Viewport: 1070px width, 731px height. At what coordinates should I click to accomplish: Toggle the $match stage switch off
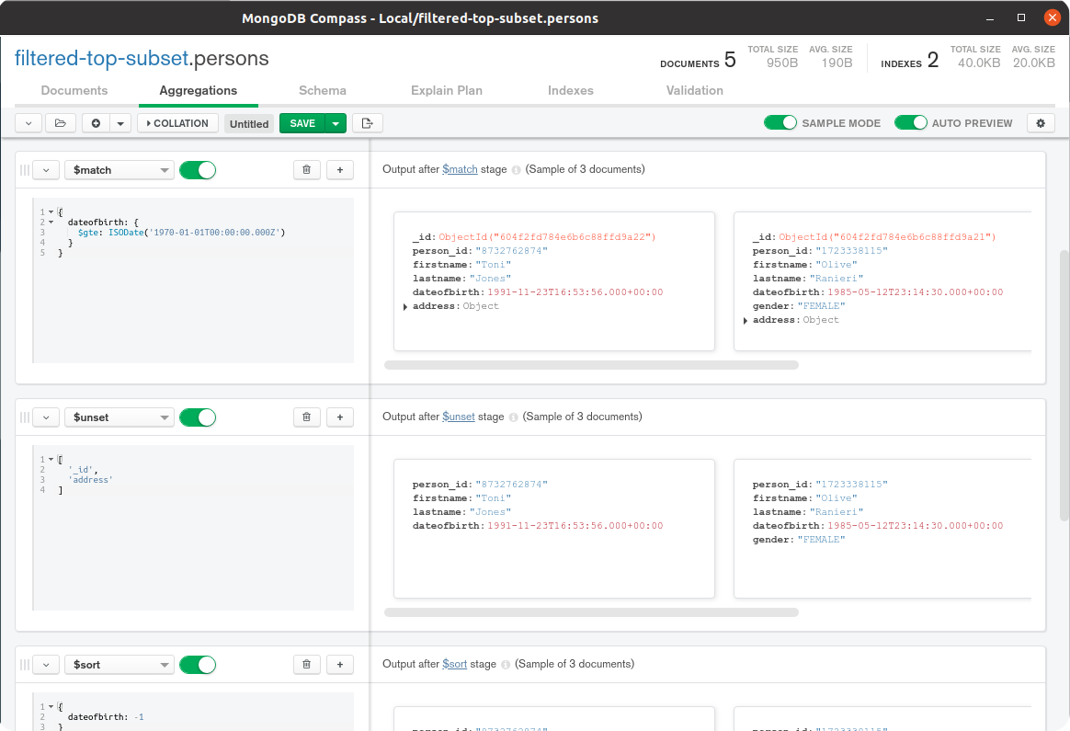(x=198, y=170)
